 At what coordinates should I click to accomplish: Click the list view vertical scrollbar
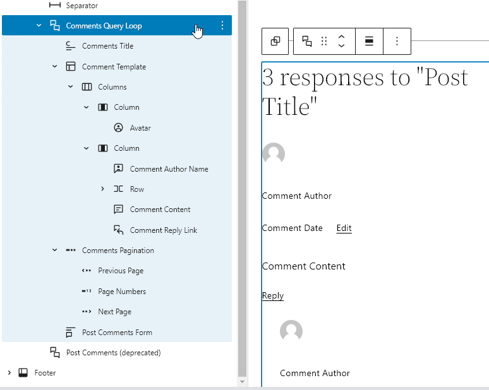pos(241,189)
